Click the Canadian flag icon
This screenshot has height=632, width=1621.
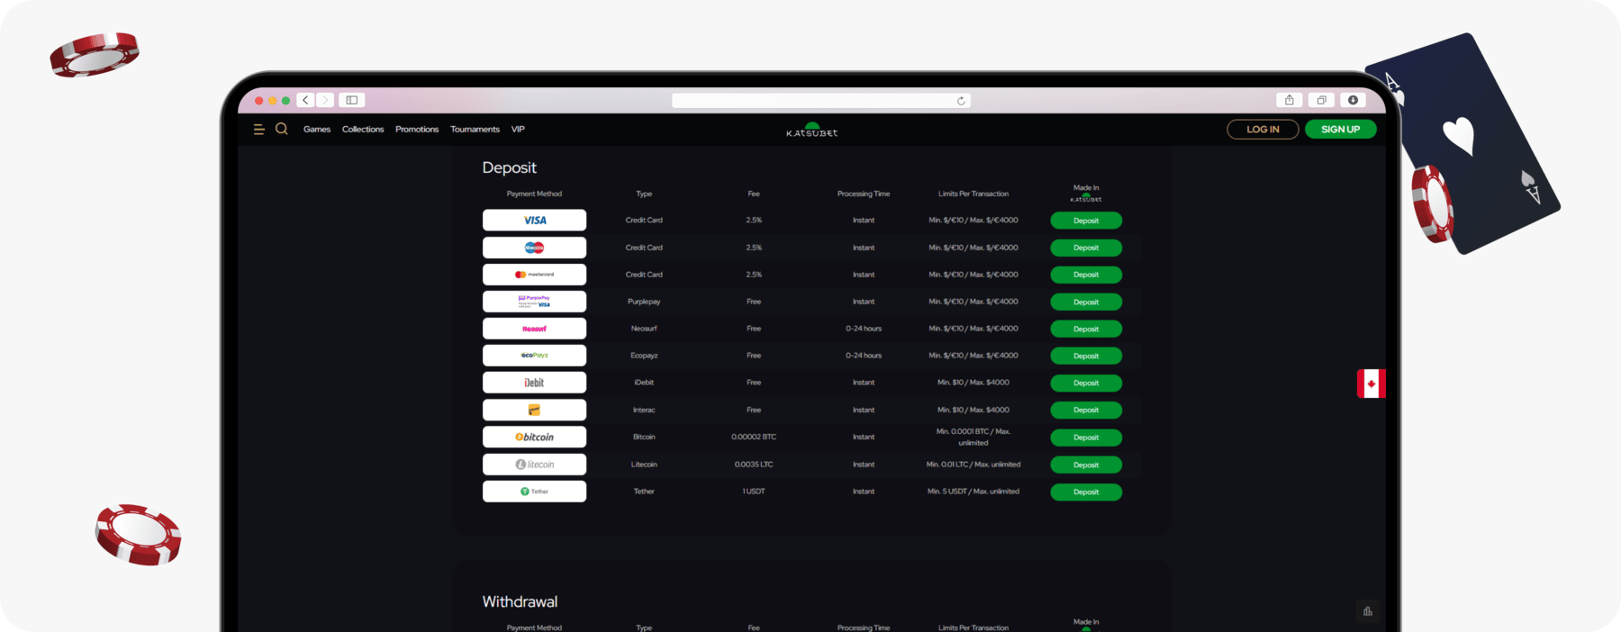(1371, 384)
